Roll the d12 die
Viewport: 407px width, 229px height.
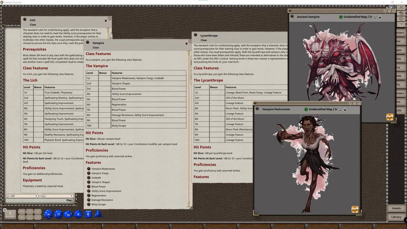58,214
